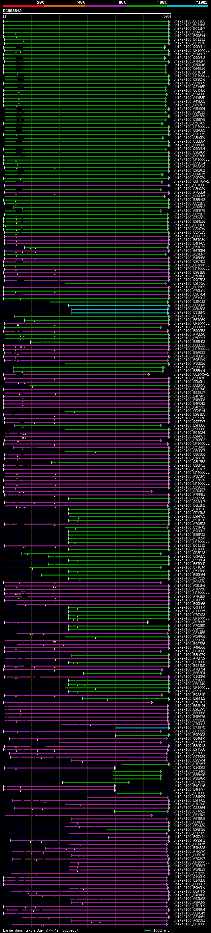Select the UniRef100_A7NUA7 label
Viewport: 211px width, 933px height.
(189, 62)
